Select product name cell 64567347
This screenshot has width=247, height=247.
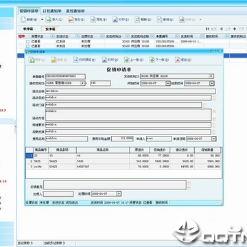pyautogui.click(x=102, y=167)
